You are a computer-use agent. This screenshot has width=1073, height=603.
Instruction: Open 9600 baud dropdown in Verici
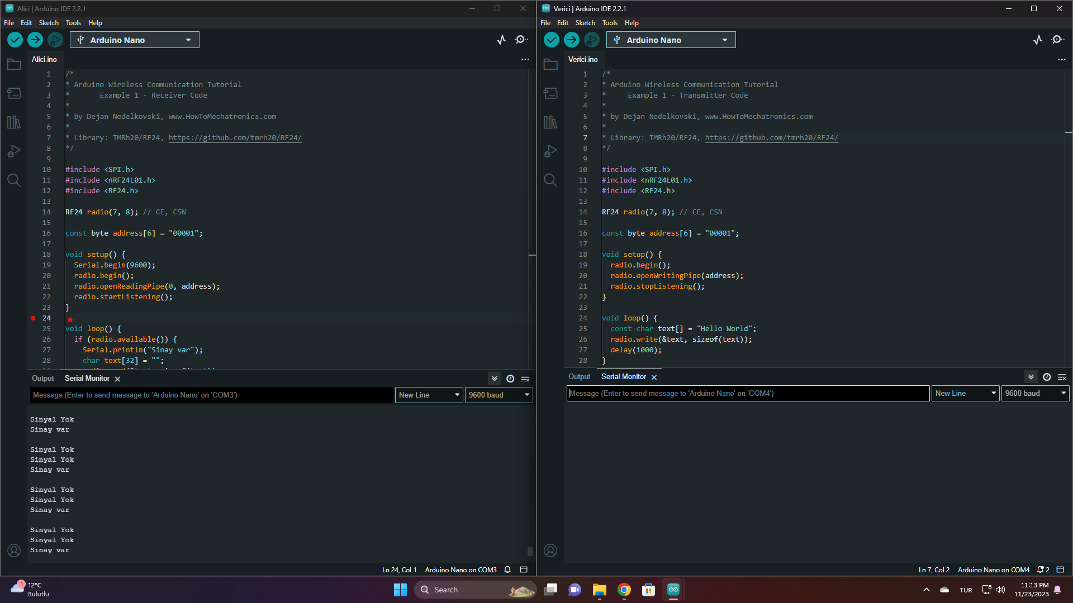point(1035,393)
